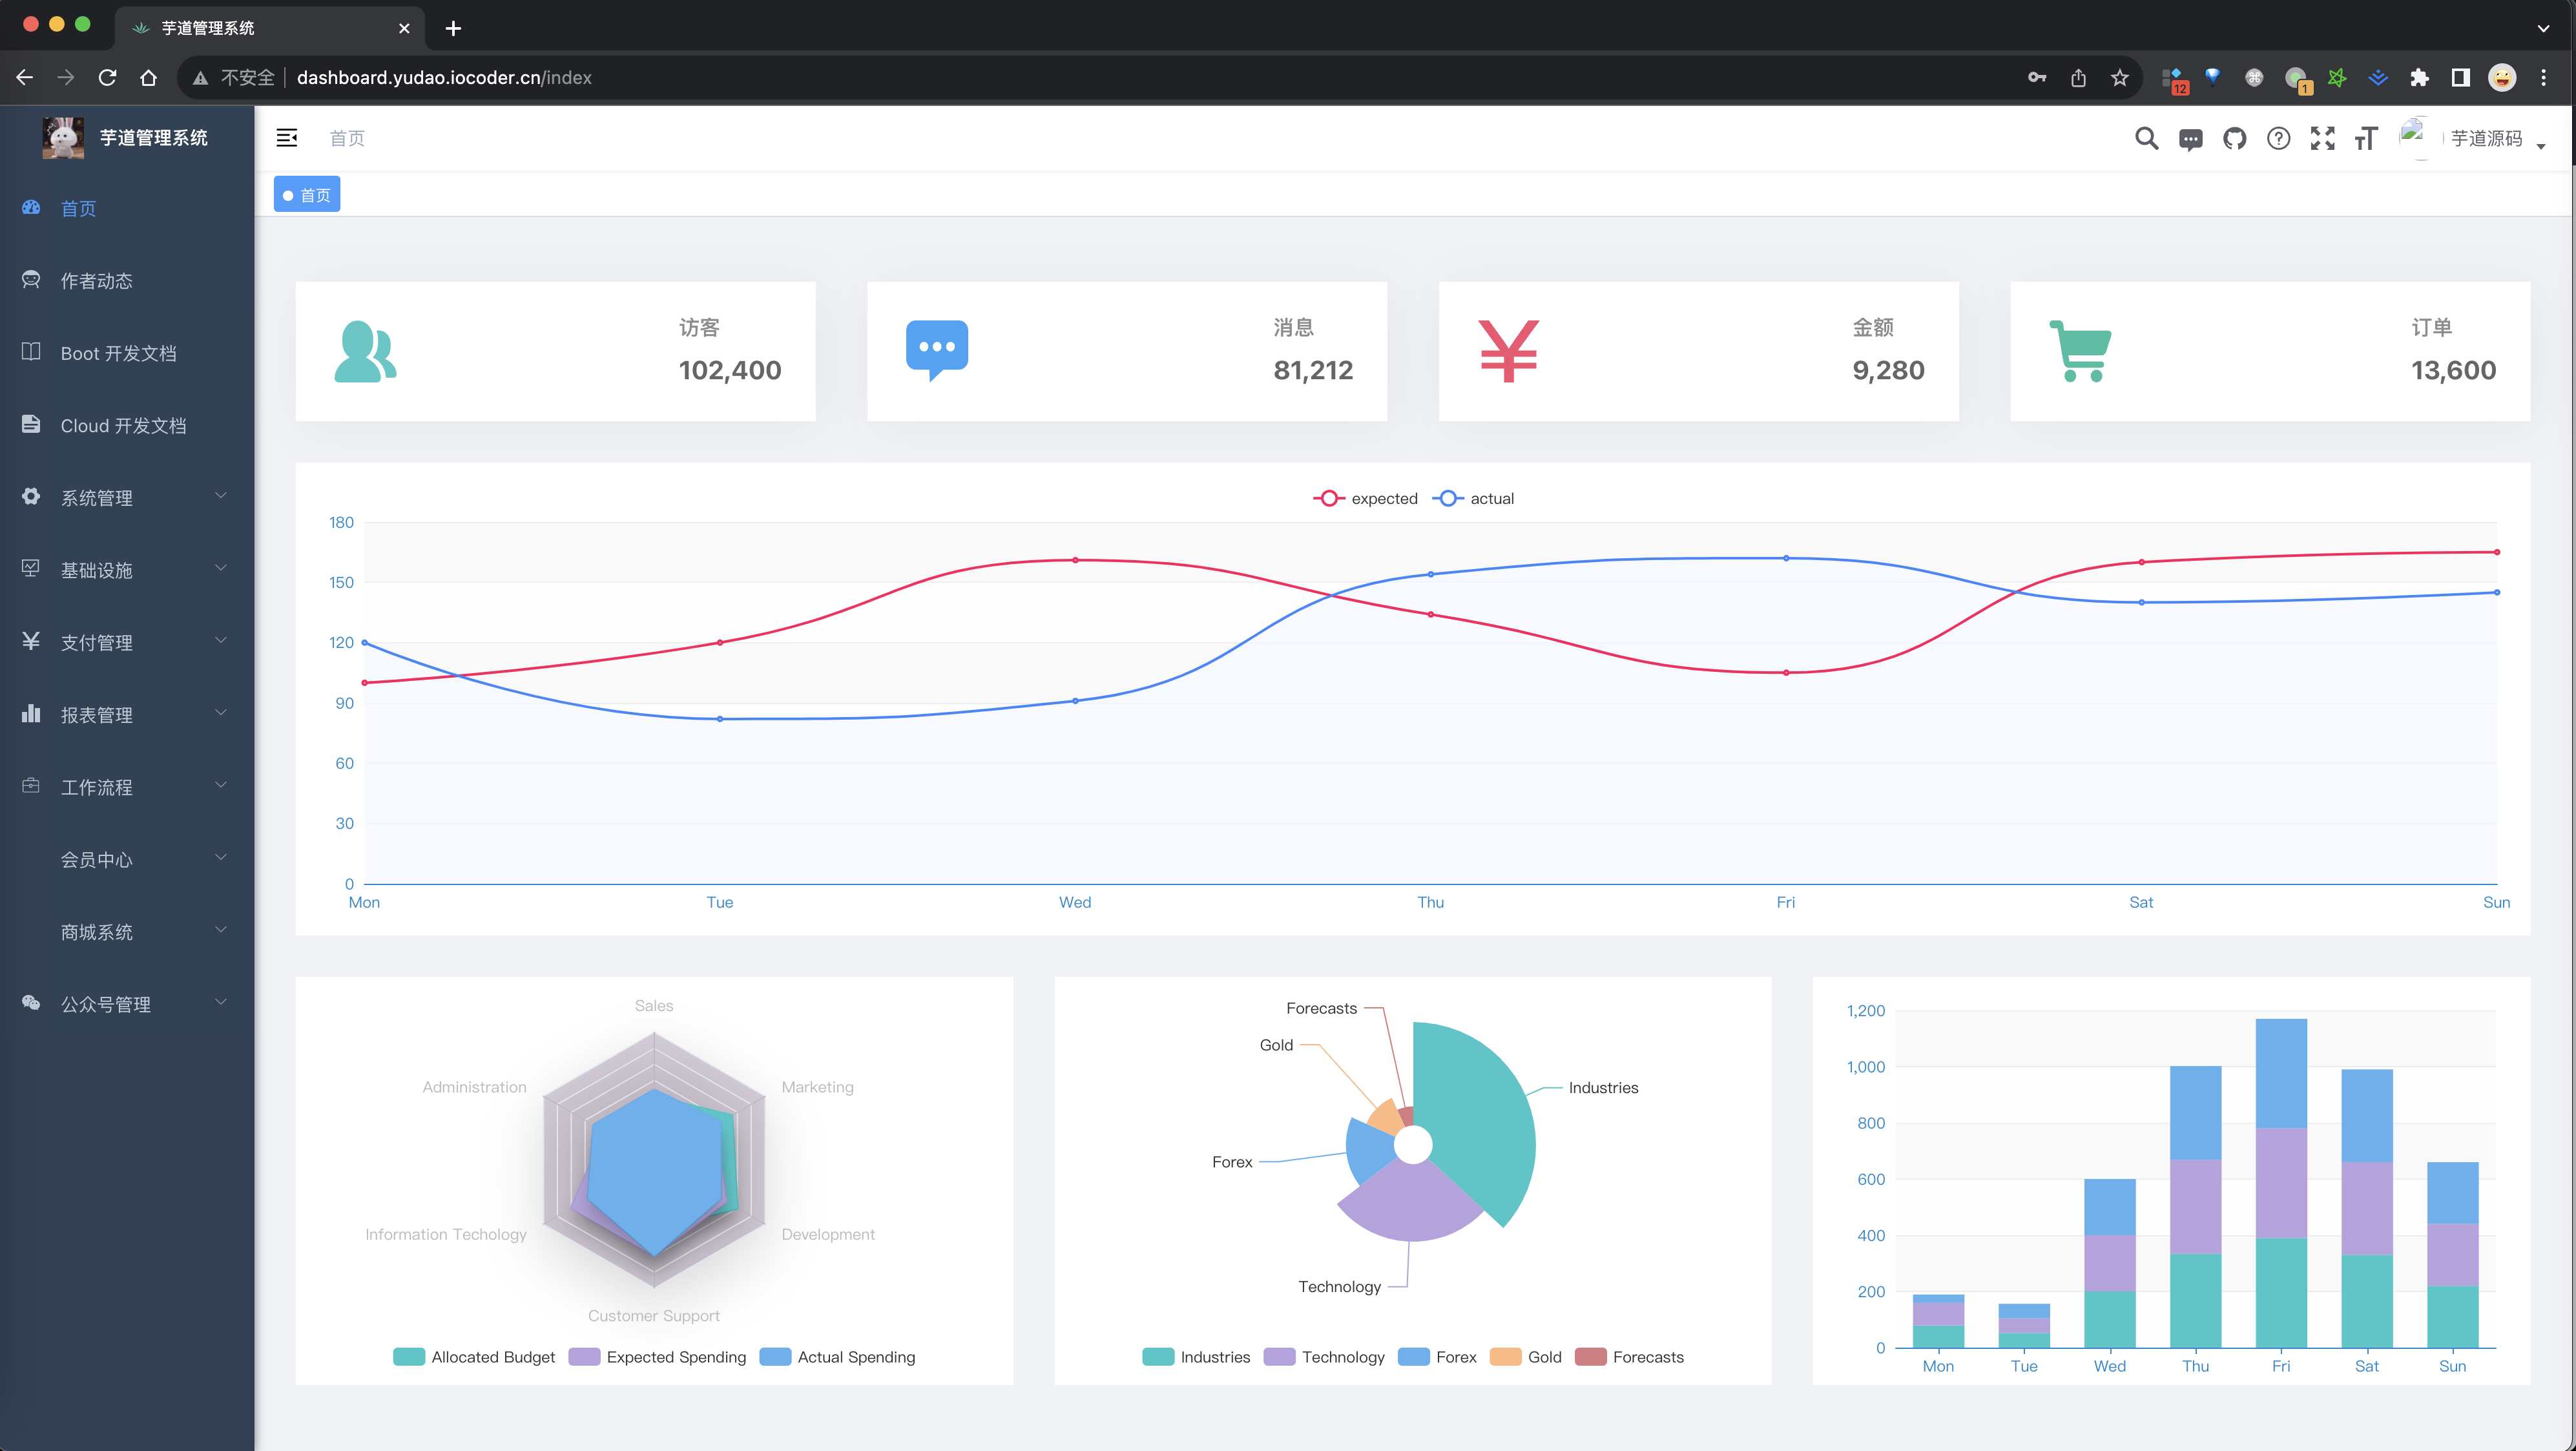Open the 作者动态 sidebar item
The width and height of the screenshot is (2576, 1451).
point(96,281)
